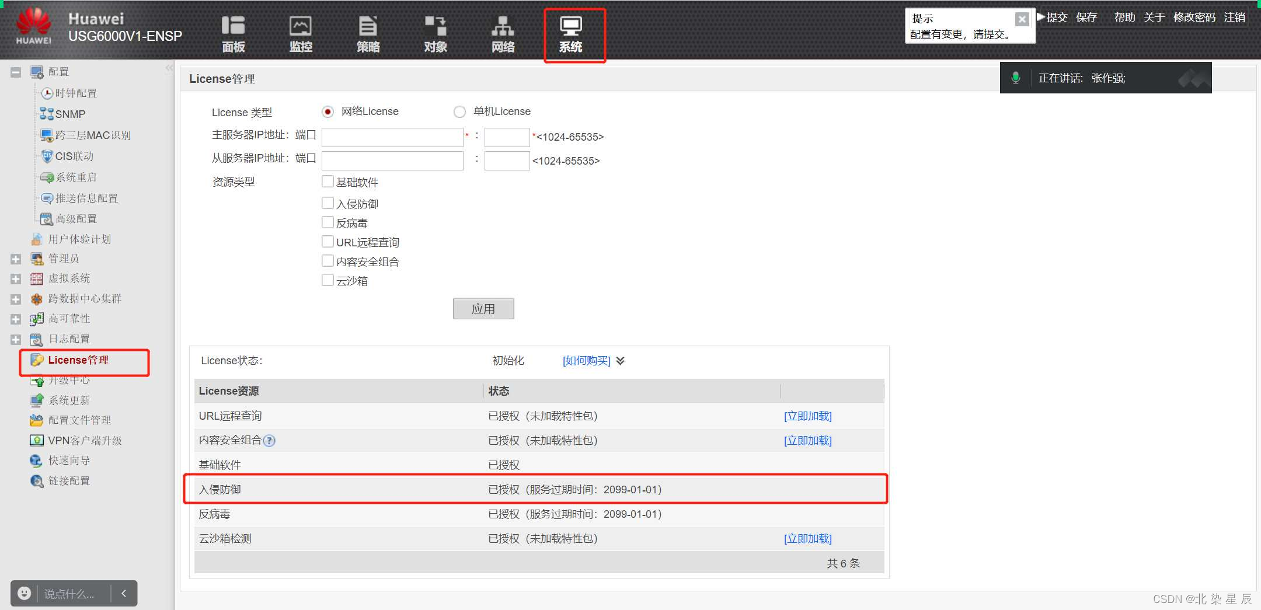Select the 网络 icon in the navbar
Image resolution: width=1261 pixels, height=610 pixels.
click(503, 34)
